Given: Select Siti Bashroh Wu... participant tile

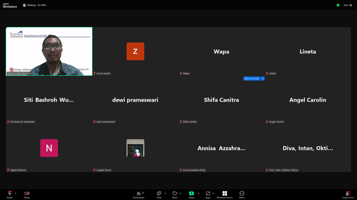Looking at the screenshot, I should pyautogui.click(x=49, y=100).
